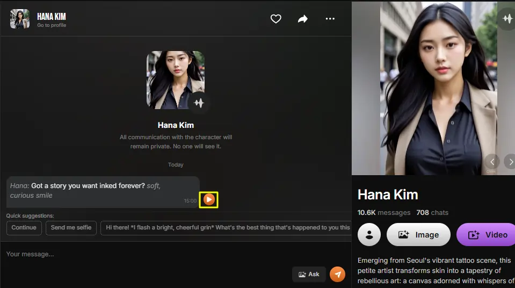Show next profile photo with right chevron
This screenshot has height=288, width=515.
[x=510, y=162]
